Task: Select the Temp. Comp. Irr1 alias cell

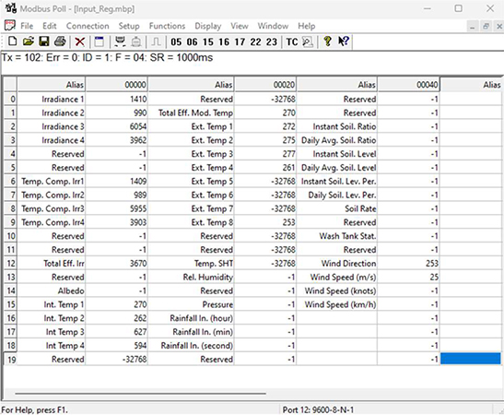Action: [x=52, y=181]
